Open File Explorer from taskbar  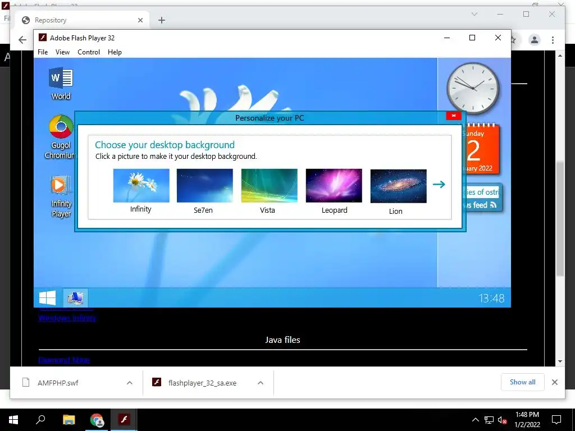[69, 420]
